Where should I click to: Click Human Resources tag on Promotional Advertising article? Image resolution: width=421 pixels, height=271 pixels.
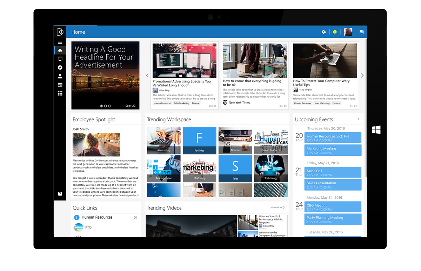coord(162,103)
